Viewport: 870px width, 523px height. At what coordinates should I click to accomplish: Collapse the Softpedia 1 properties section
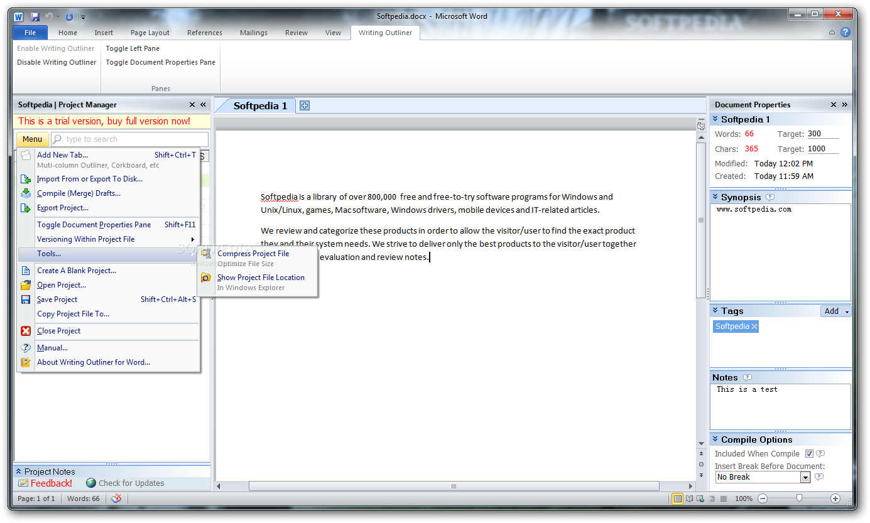point(715,119)
